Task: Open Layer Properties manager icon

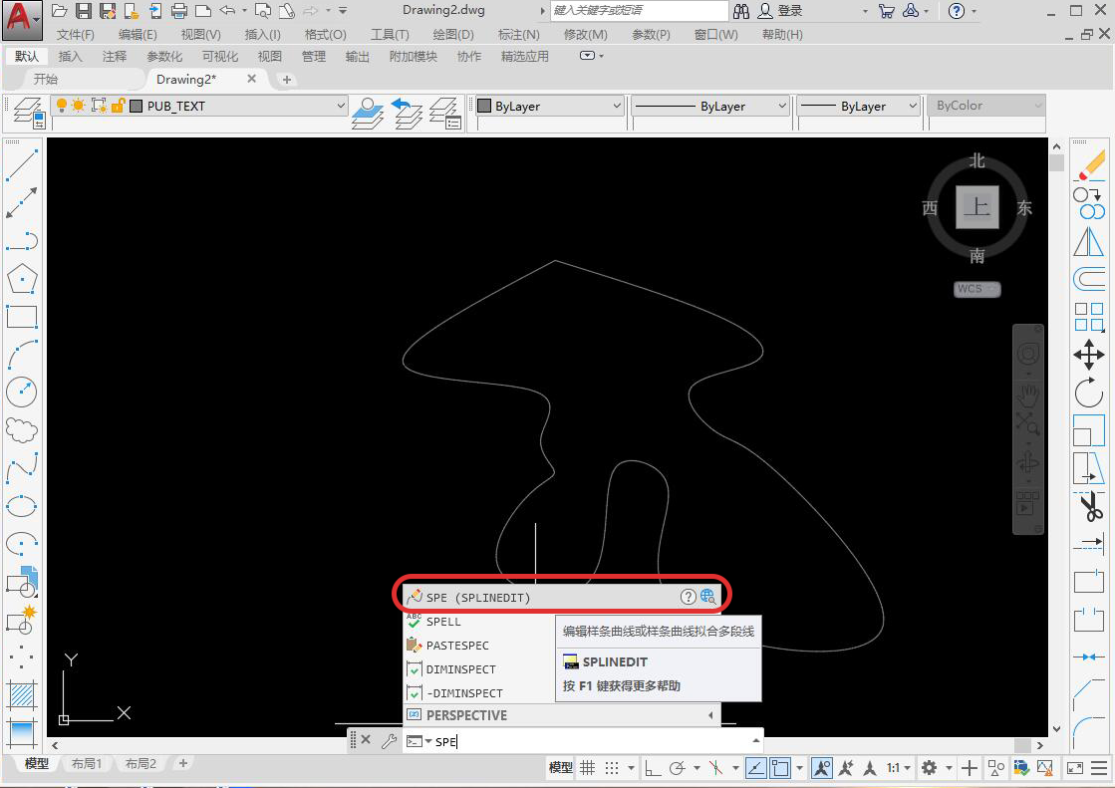Action: click(29, 113)
